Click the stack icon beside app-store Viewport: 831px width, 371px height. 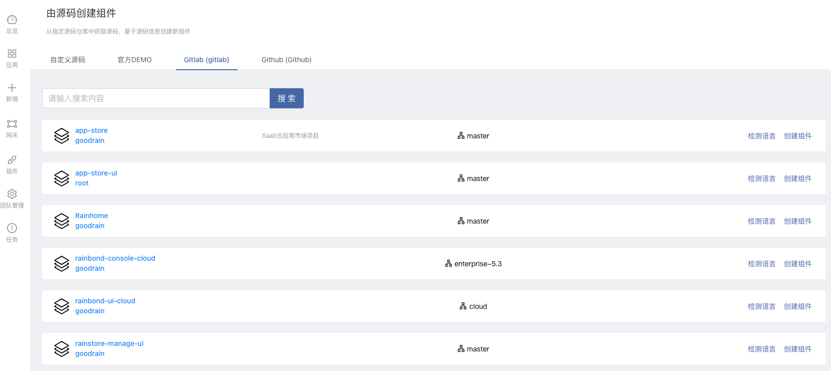(62, 136)
